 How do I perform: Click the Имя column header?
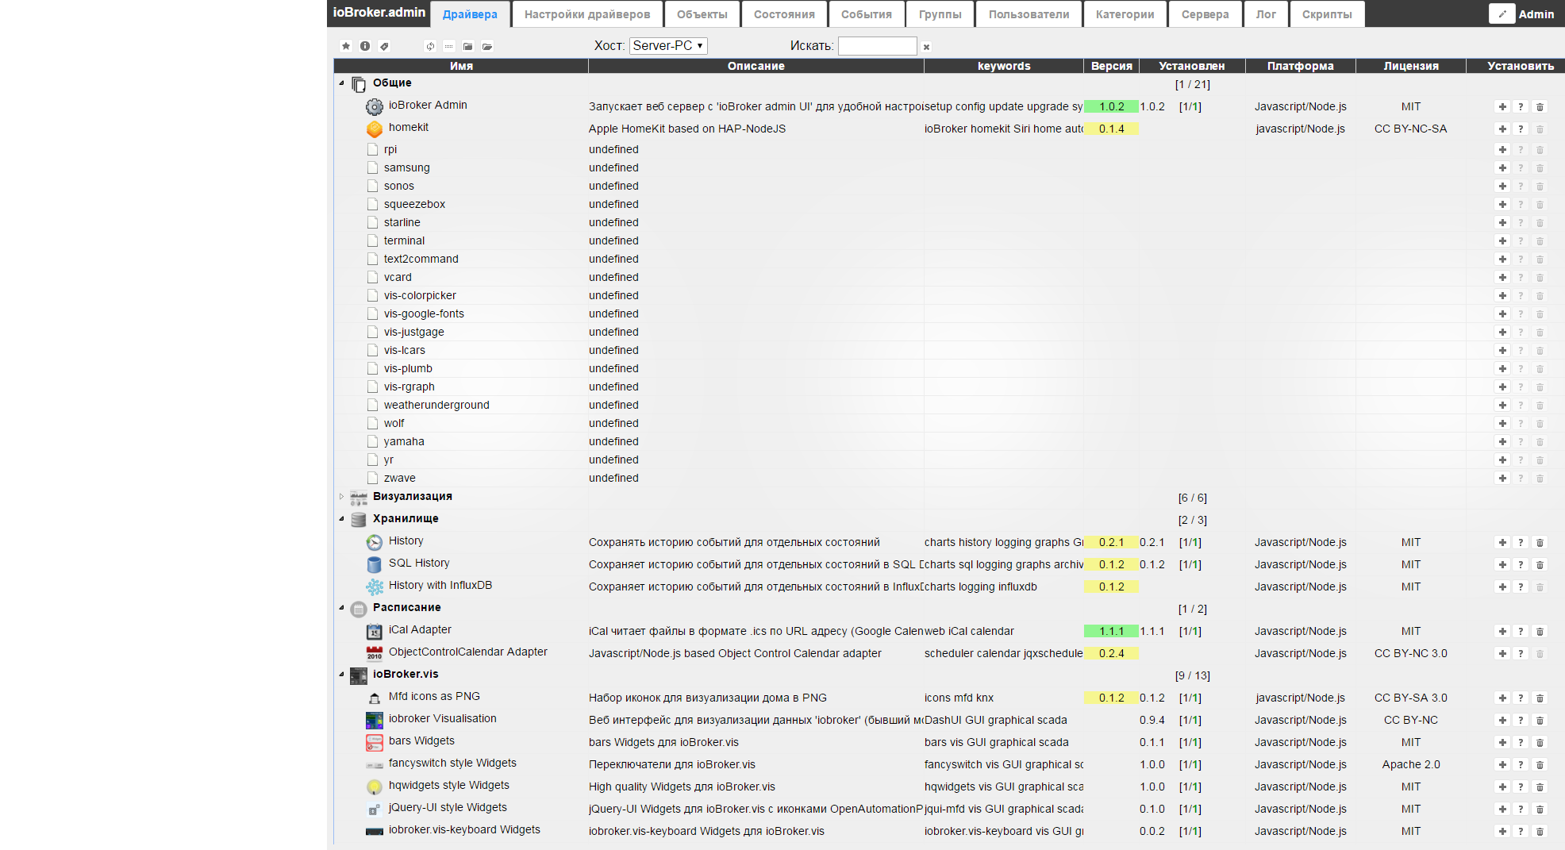point(461,66)
